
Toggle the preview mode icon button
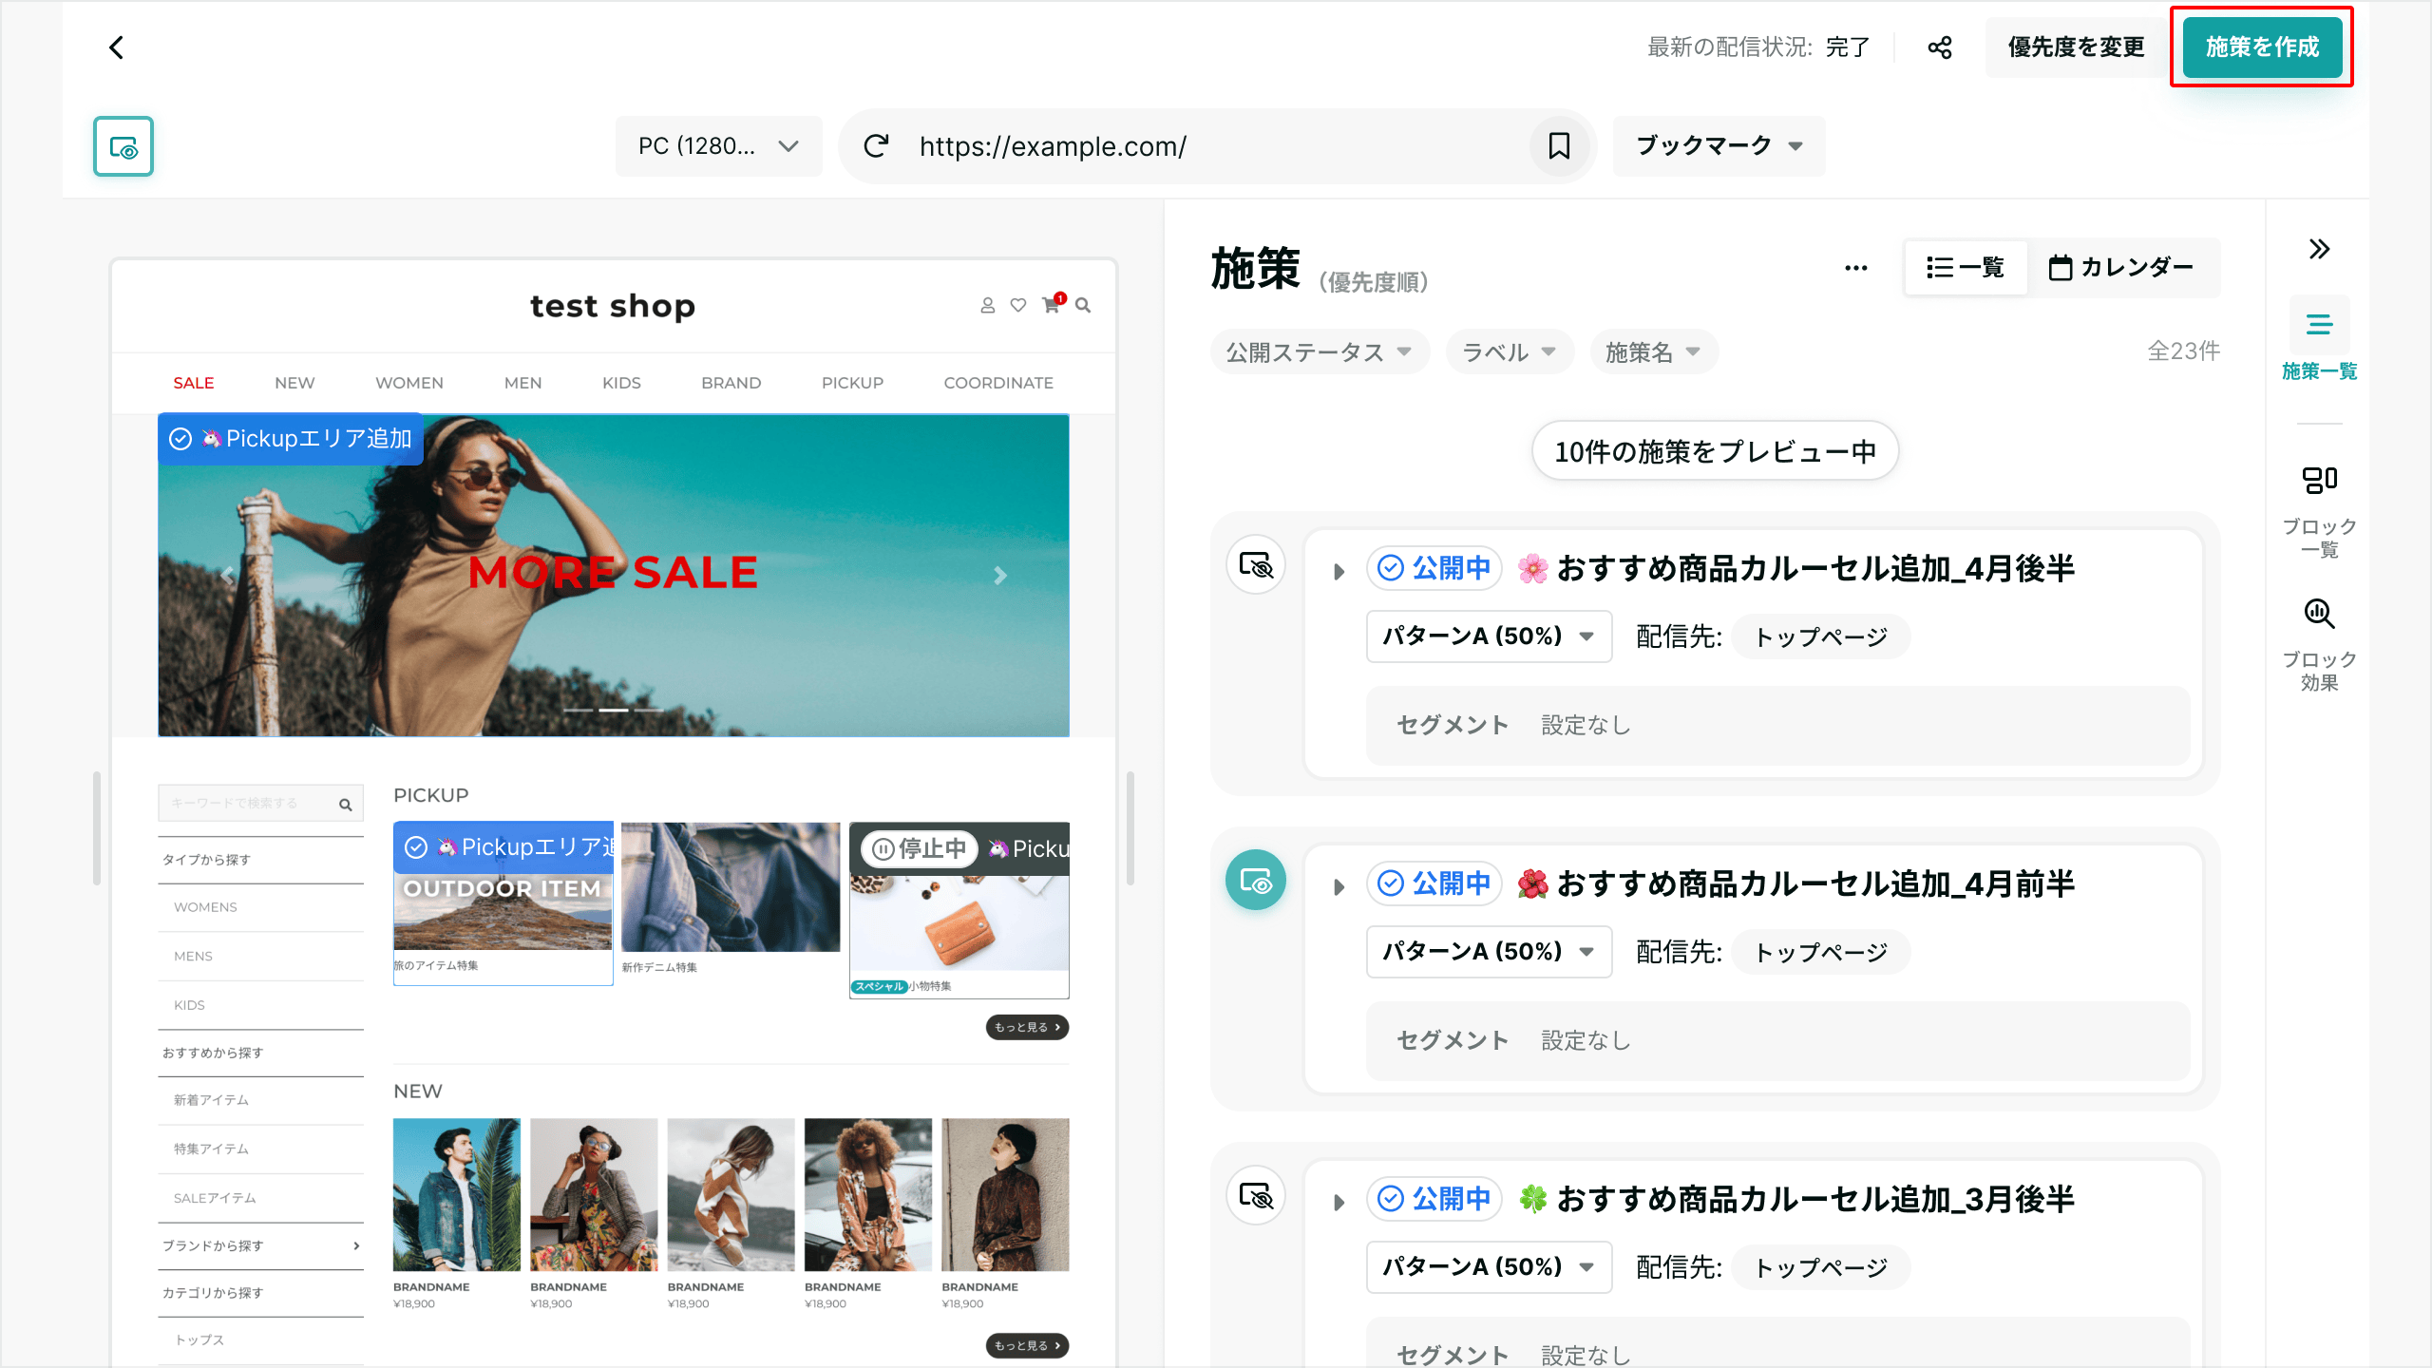click(123, 146)
